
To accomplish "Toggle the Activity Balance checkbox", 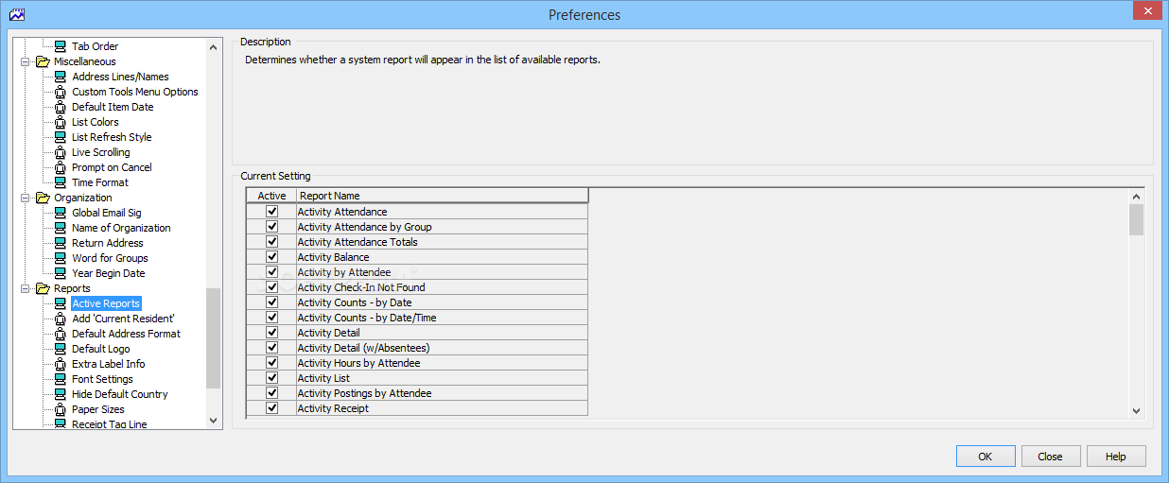I will (272, 257).
